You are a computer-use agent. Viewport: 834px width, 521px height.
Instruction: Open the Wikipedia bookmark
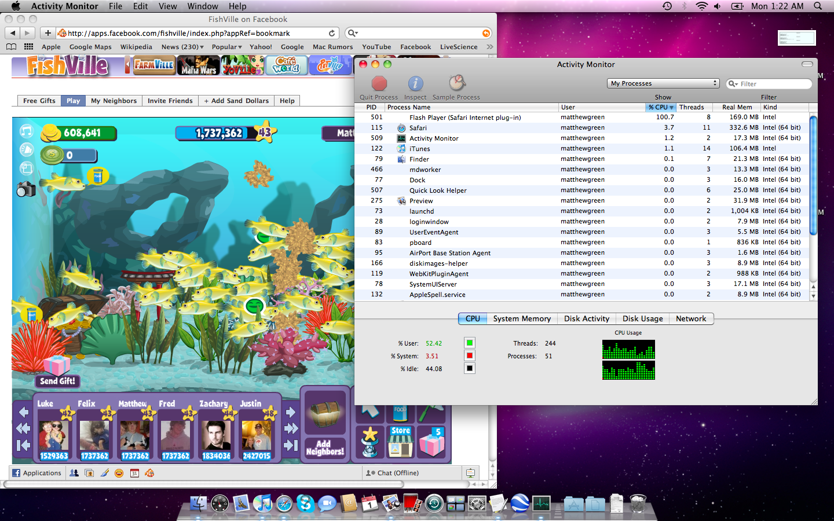(136, 47)
